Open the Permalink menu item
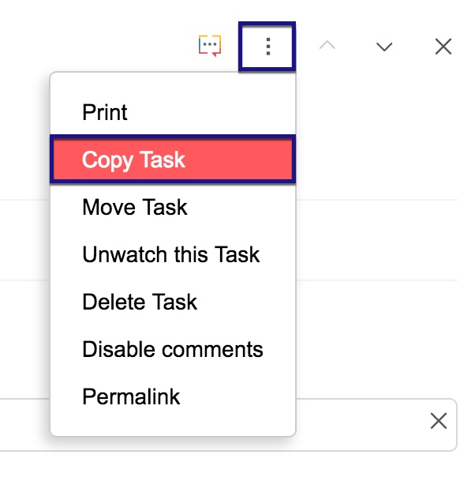 [131, 396]
